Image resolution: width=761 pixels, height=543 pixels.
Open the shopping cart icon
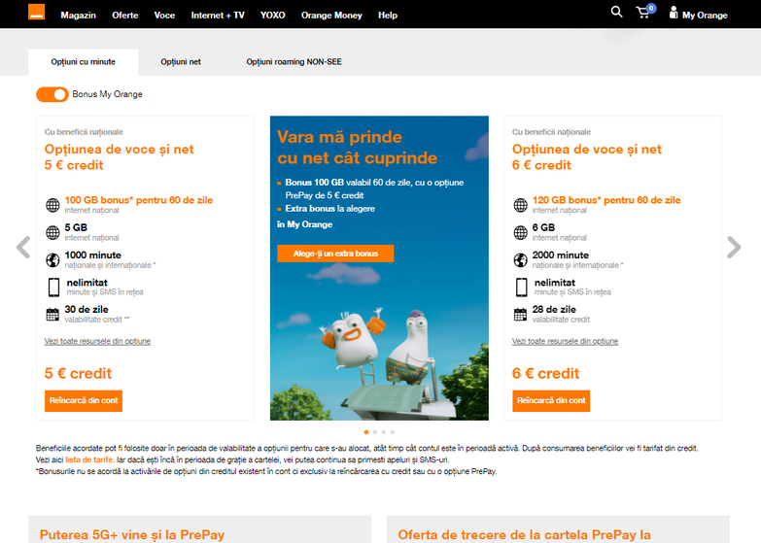click(643, 13)
